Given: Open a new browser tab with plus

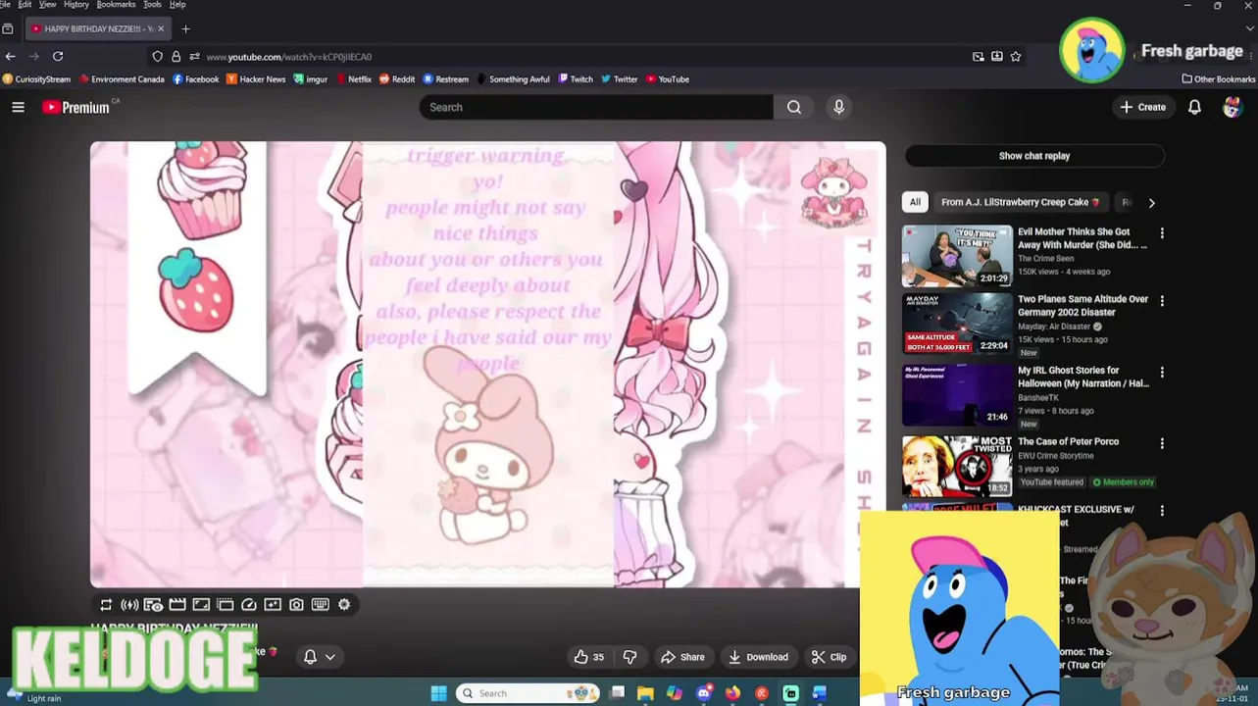Looking at the screenshot, I should pos(185,28).
